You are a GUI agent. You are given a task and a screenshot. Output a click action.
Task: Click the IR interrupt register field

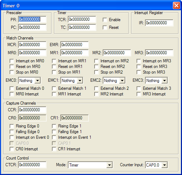tap(159, 23)
